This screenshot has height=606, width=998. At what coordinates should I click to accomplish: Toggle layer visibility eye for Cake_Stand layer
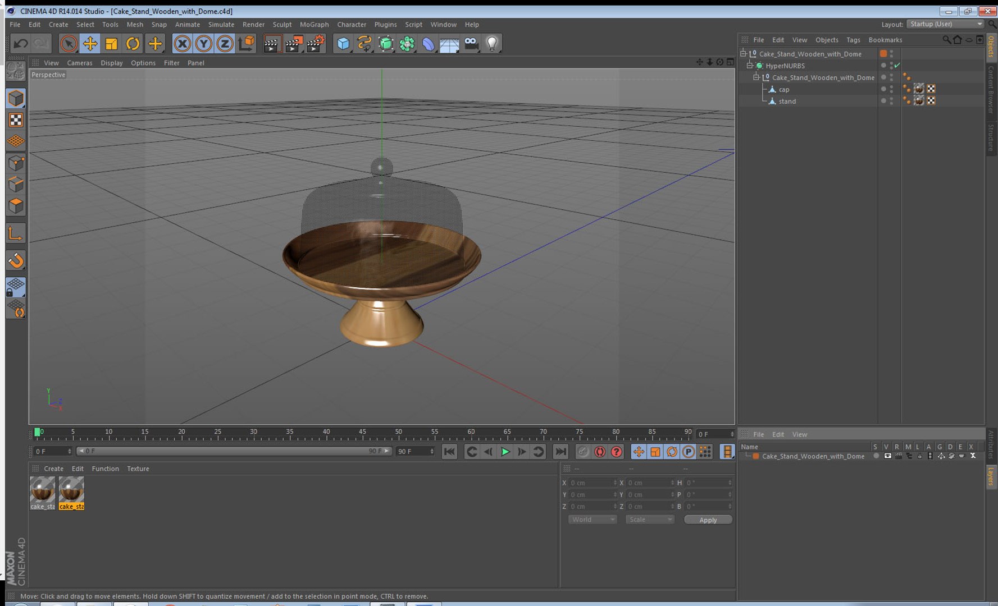tap(887, 456)
